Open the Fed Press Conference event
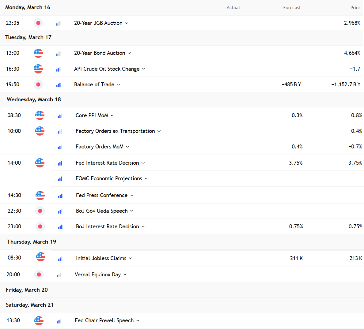Image resolution: width=364 pixels, height=329 pixels. (x=102, y=195)
